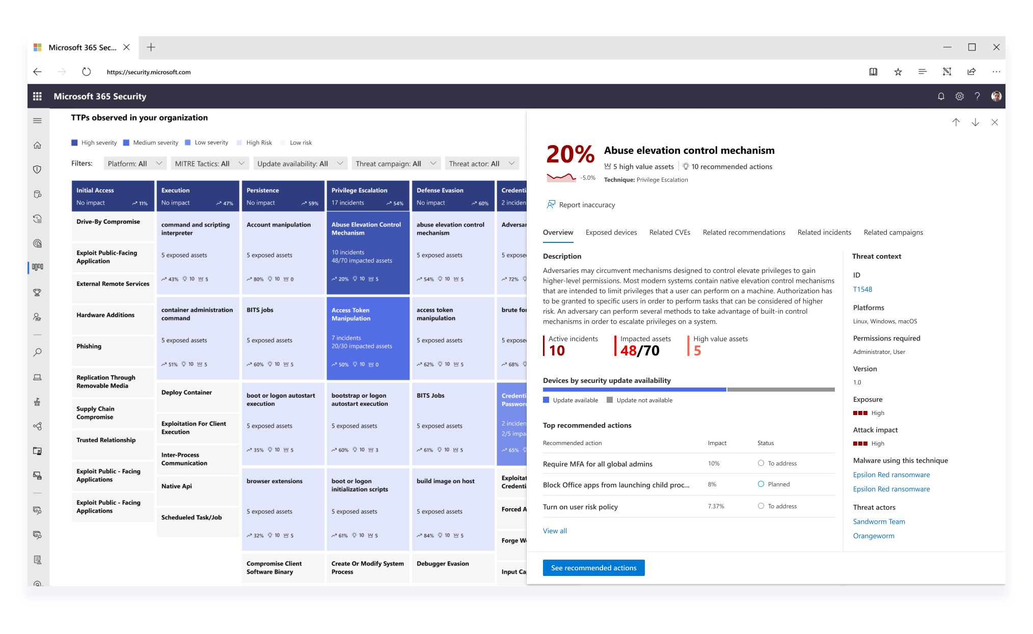Viewport: 1033px width, 634px height.
Task: Click the browser share icon
Action: coord(971,72)
